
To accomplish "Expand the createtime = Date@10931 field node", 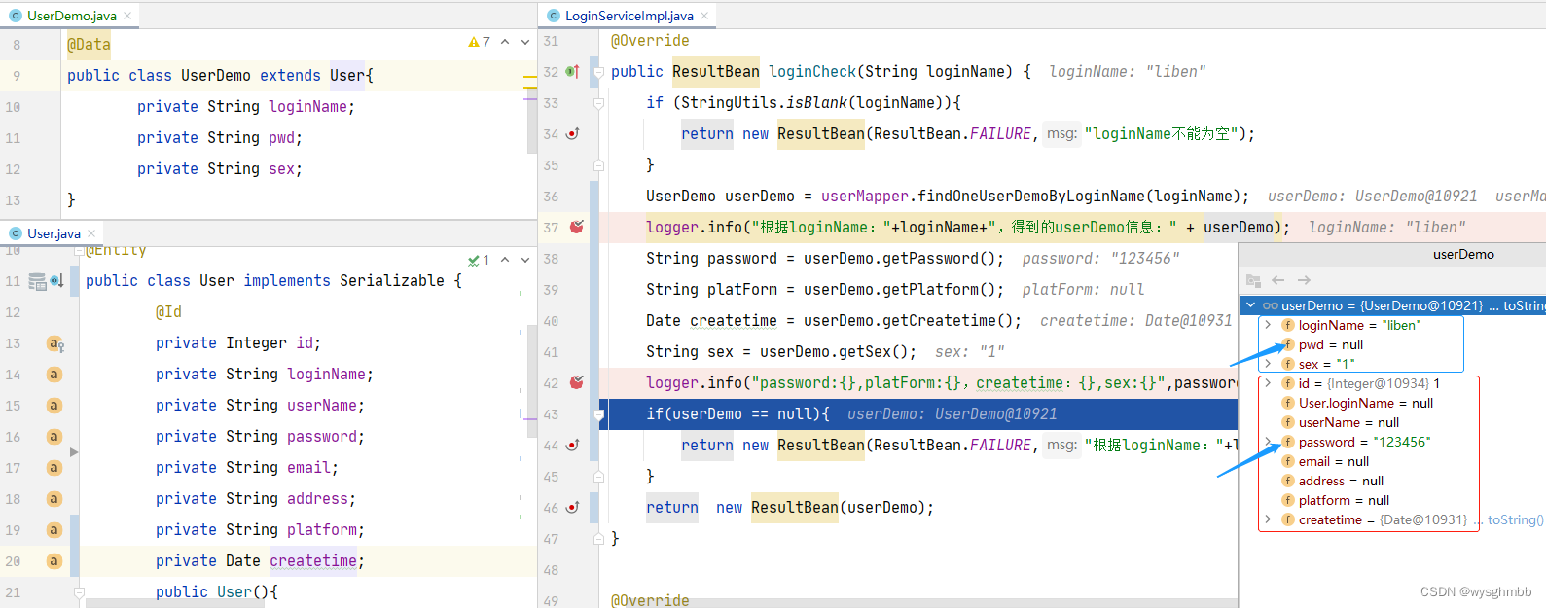I will tap(1268, 519).
